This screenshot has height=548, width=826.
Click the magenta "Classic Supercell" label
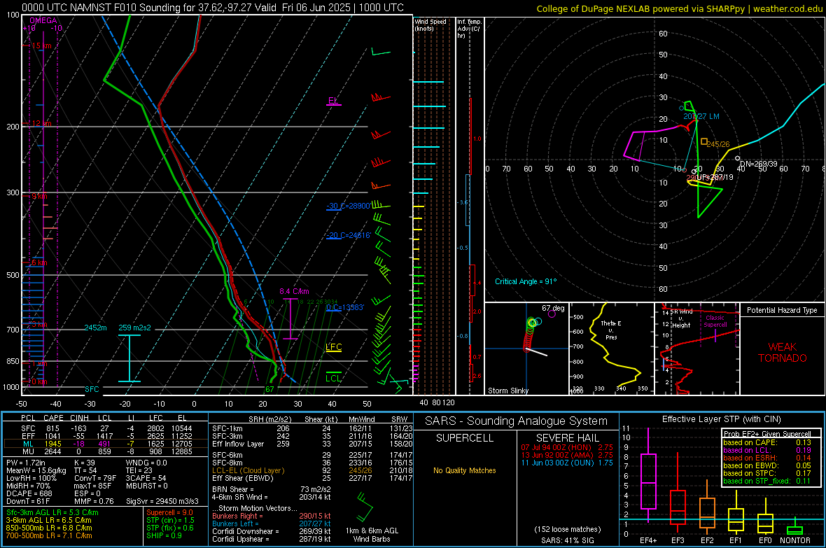pyautogui.click(x=715, y=321)
